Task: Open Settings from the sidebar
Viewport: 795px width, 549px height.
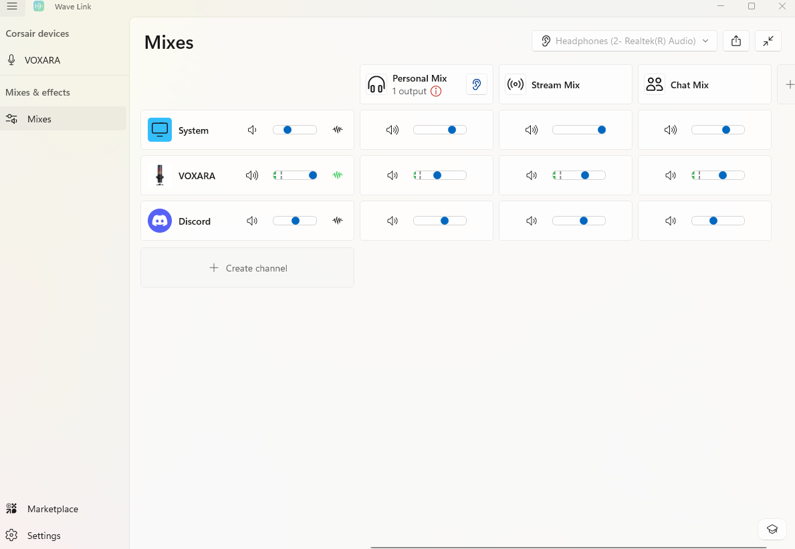Action: (x=64, y=536)
